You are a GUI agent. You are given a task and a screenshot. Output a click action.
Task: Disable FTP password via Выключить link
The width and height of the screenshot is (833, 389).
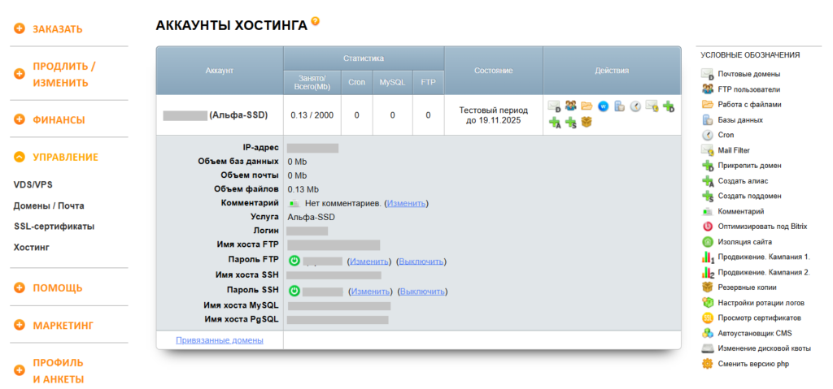coord(421,261)
